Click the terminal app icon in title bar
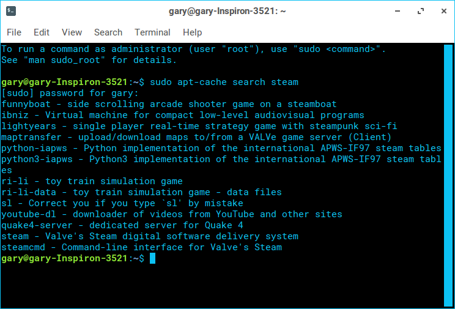Screen dimensions: 455x309 [11, 12]
